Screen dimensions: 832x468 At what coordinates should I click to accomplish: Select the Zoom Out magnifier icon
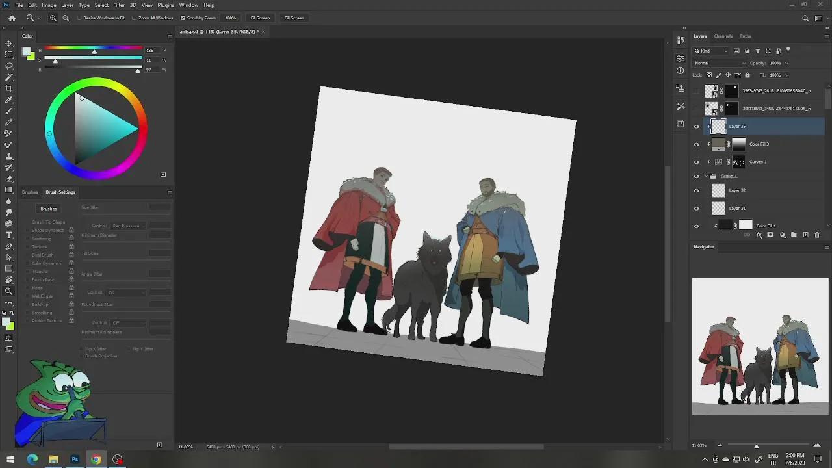[66, 18]
